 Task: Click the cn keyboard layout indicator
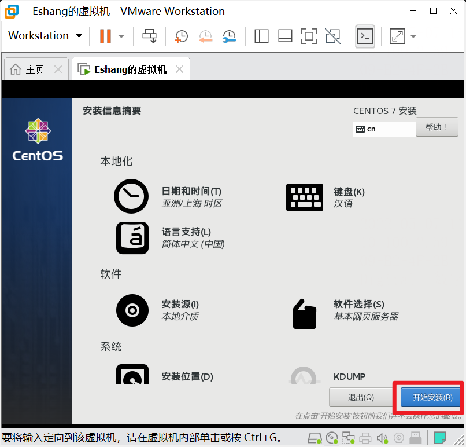(x=384, y=129)
